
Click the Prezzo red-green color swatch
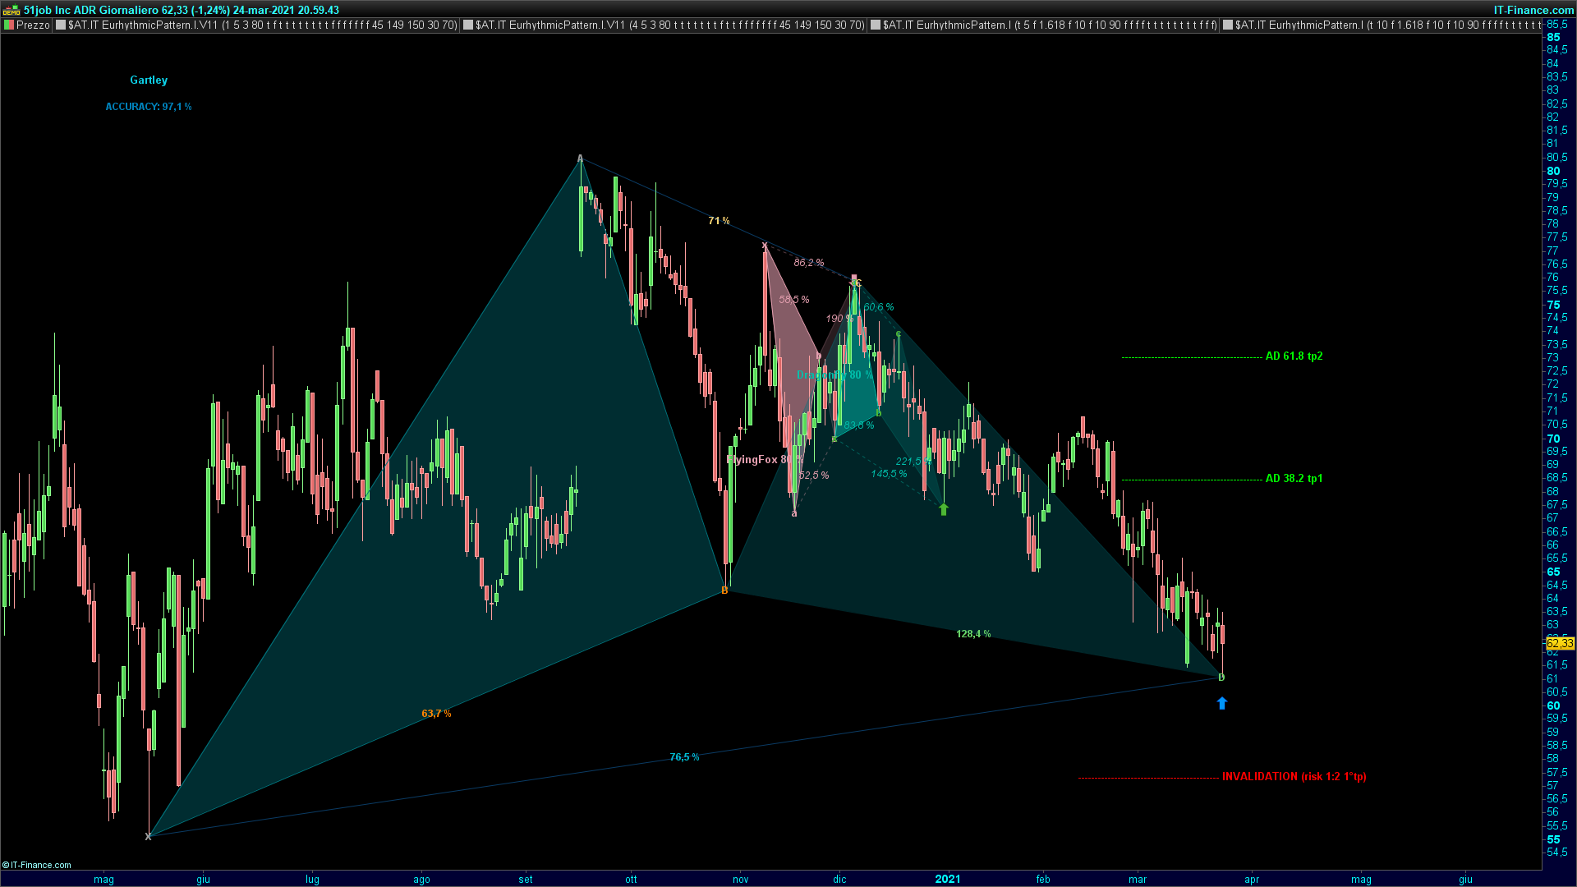[9, 25]
